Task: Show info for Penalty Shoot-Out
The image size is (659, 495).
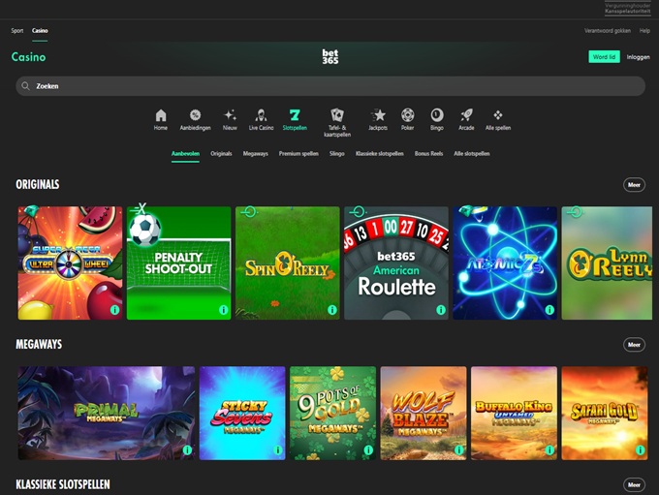Action: click(224, 310)
